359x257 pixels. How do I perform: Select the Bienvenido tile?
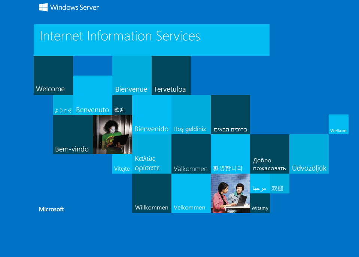click(x=152, y=114)
